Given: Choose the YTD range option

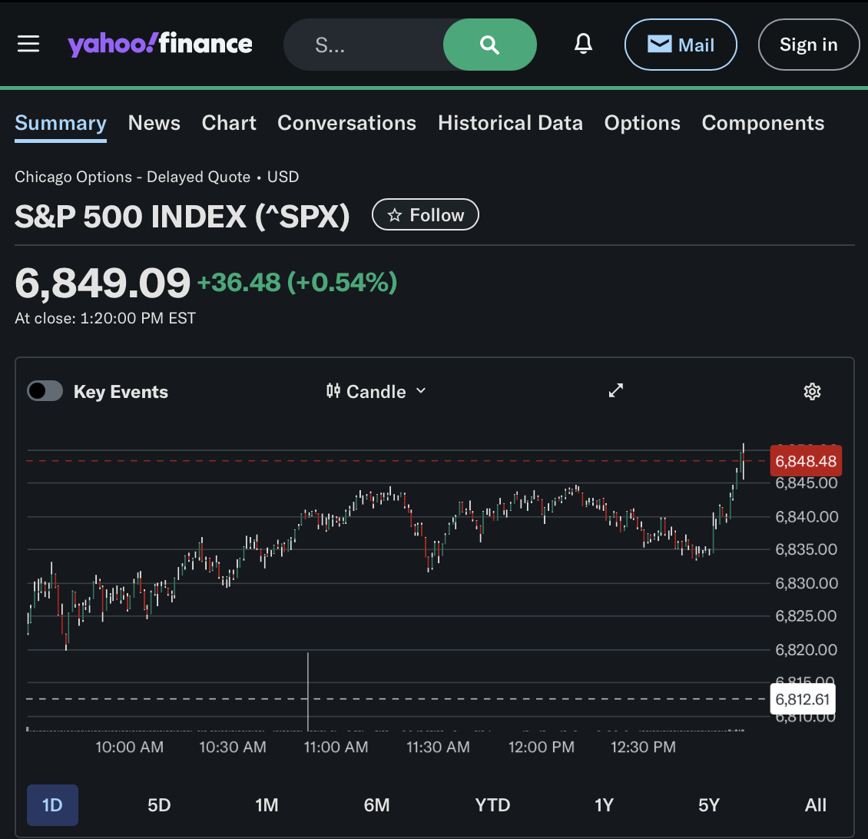Looking at the screenshot, I should point(492,804).
